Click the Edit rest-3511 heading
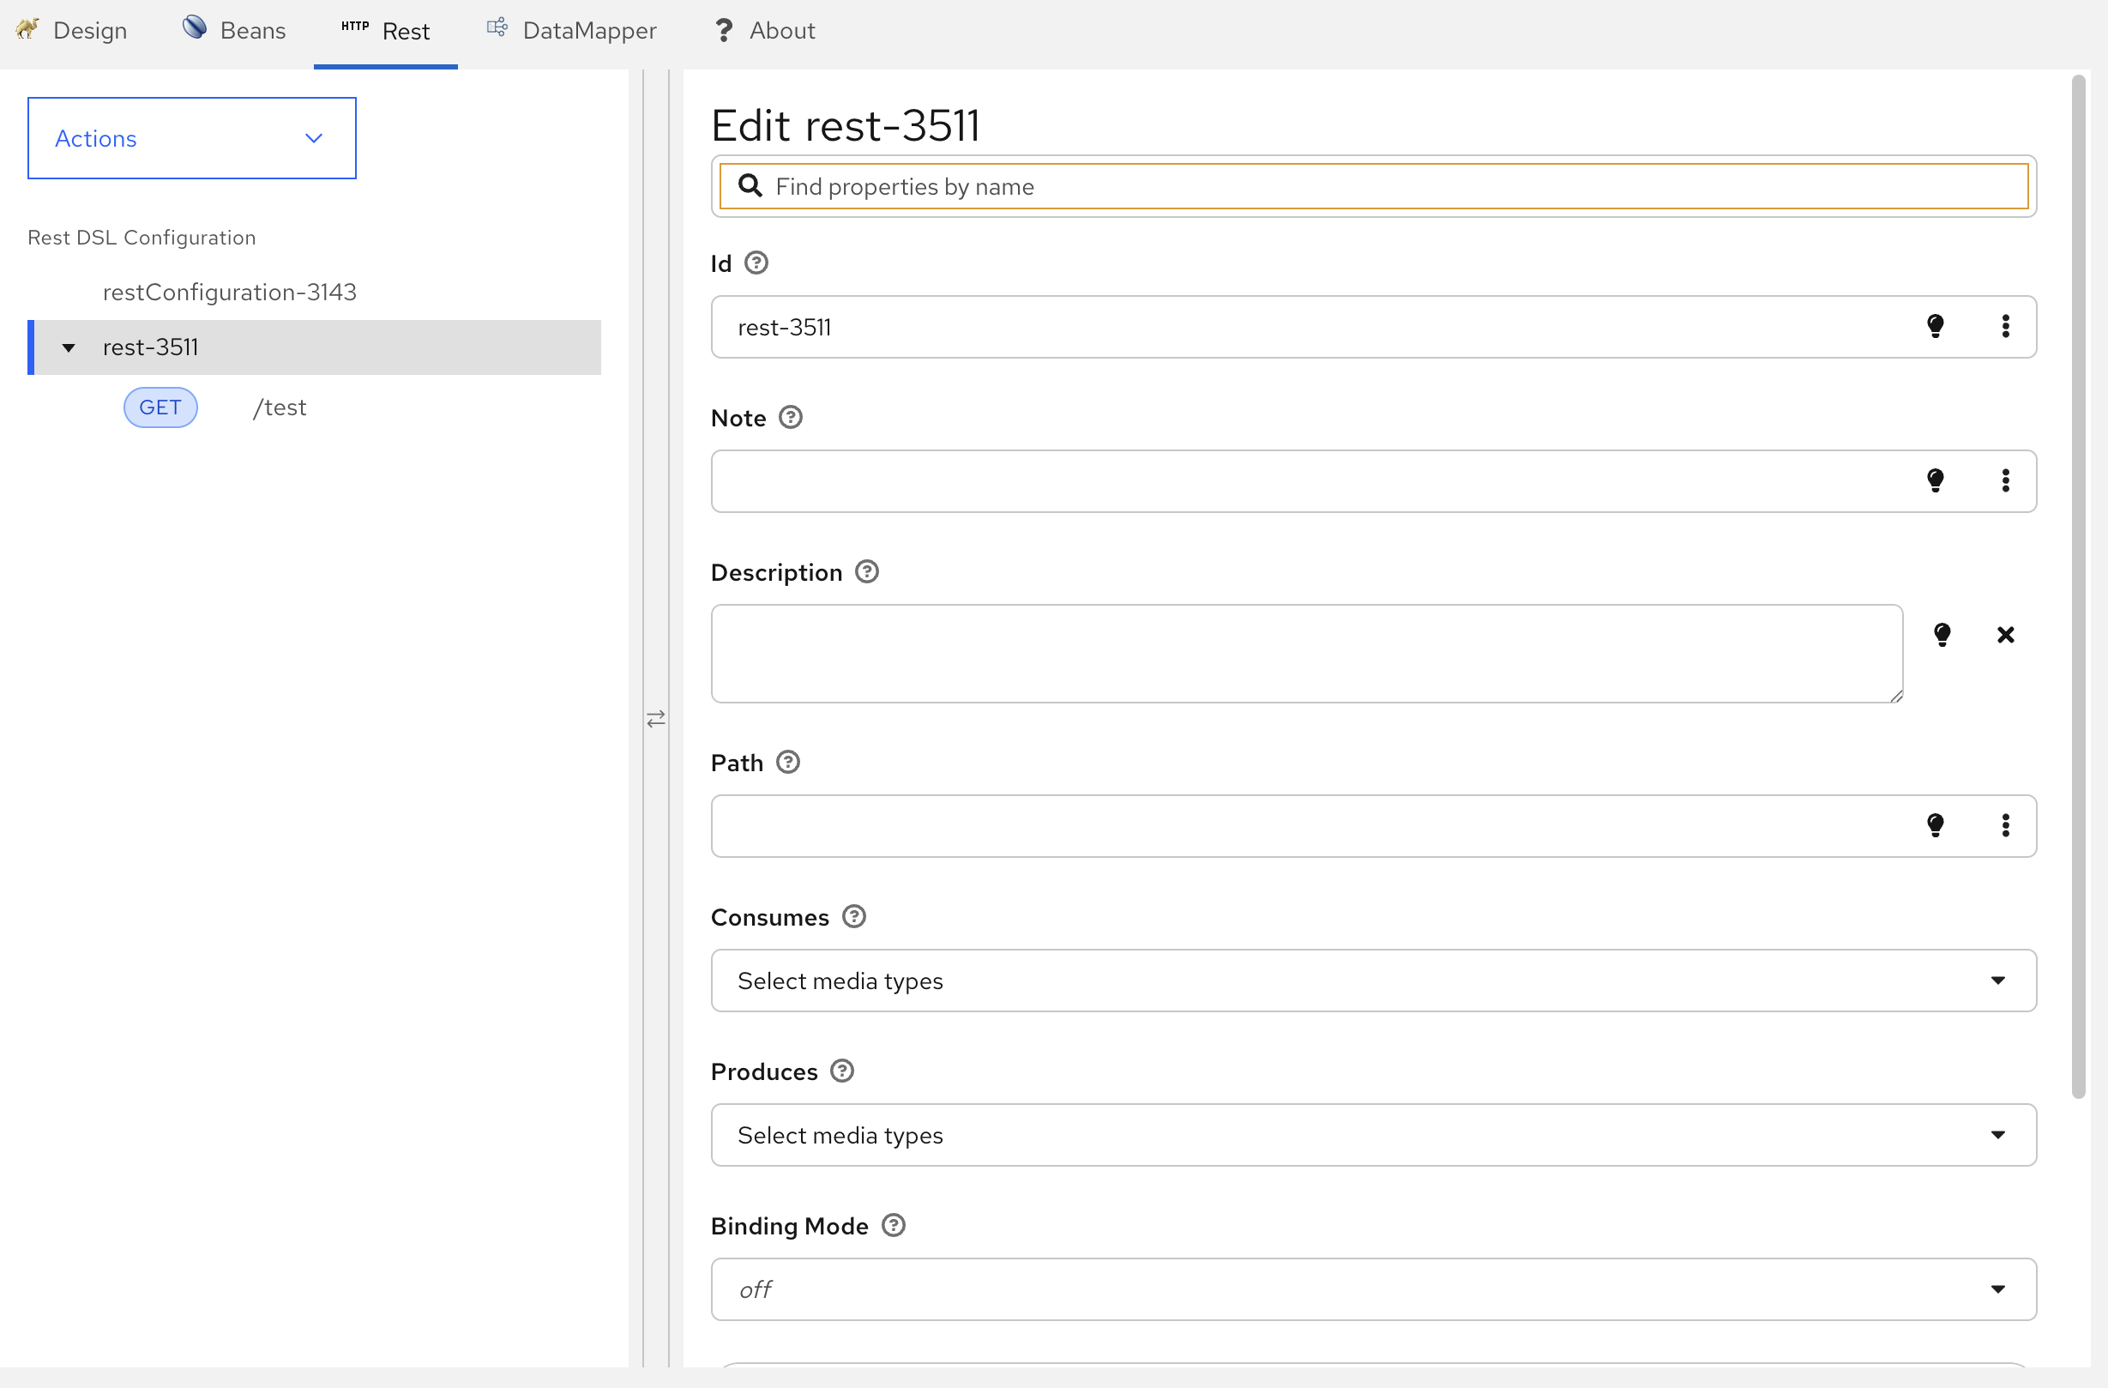The height and width of the screenshot is (1388, 2108). click(846, 125)
